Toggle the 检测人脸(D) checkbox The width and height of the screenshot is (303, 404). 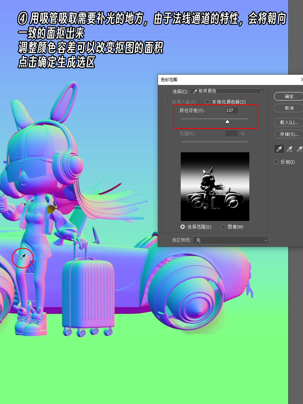167,102
